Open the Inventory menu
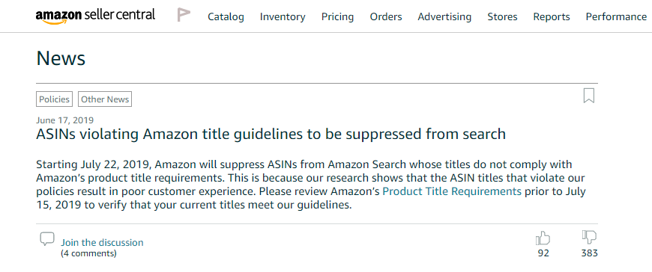 [283, 17]
